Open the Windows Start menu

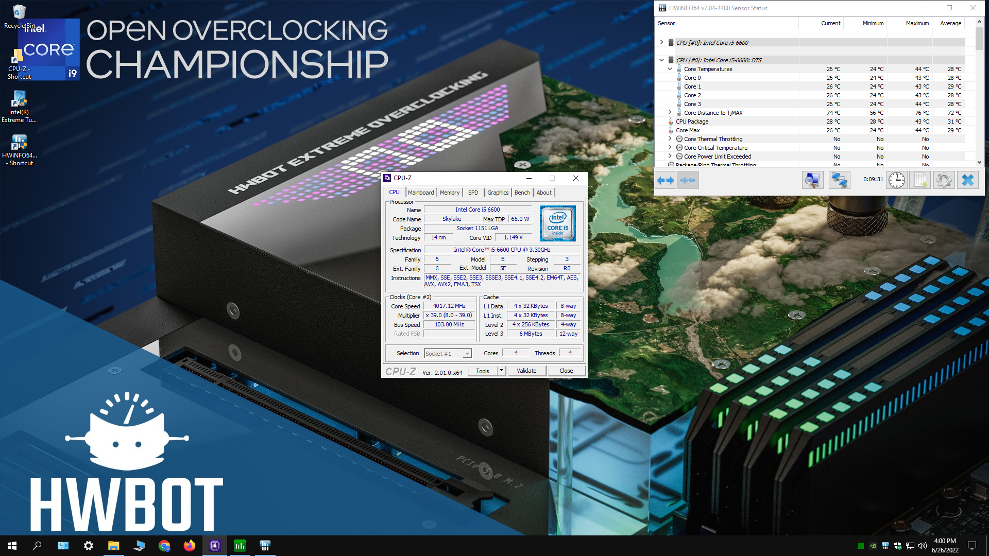pos(12,546)
